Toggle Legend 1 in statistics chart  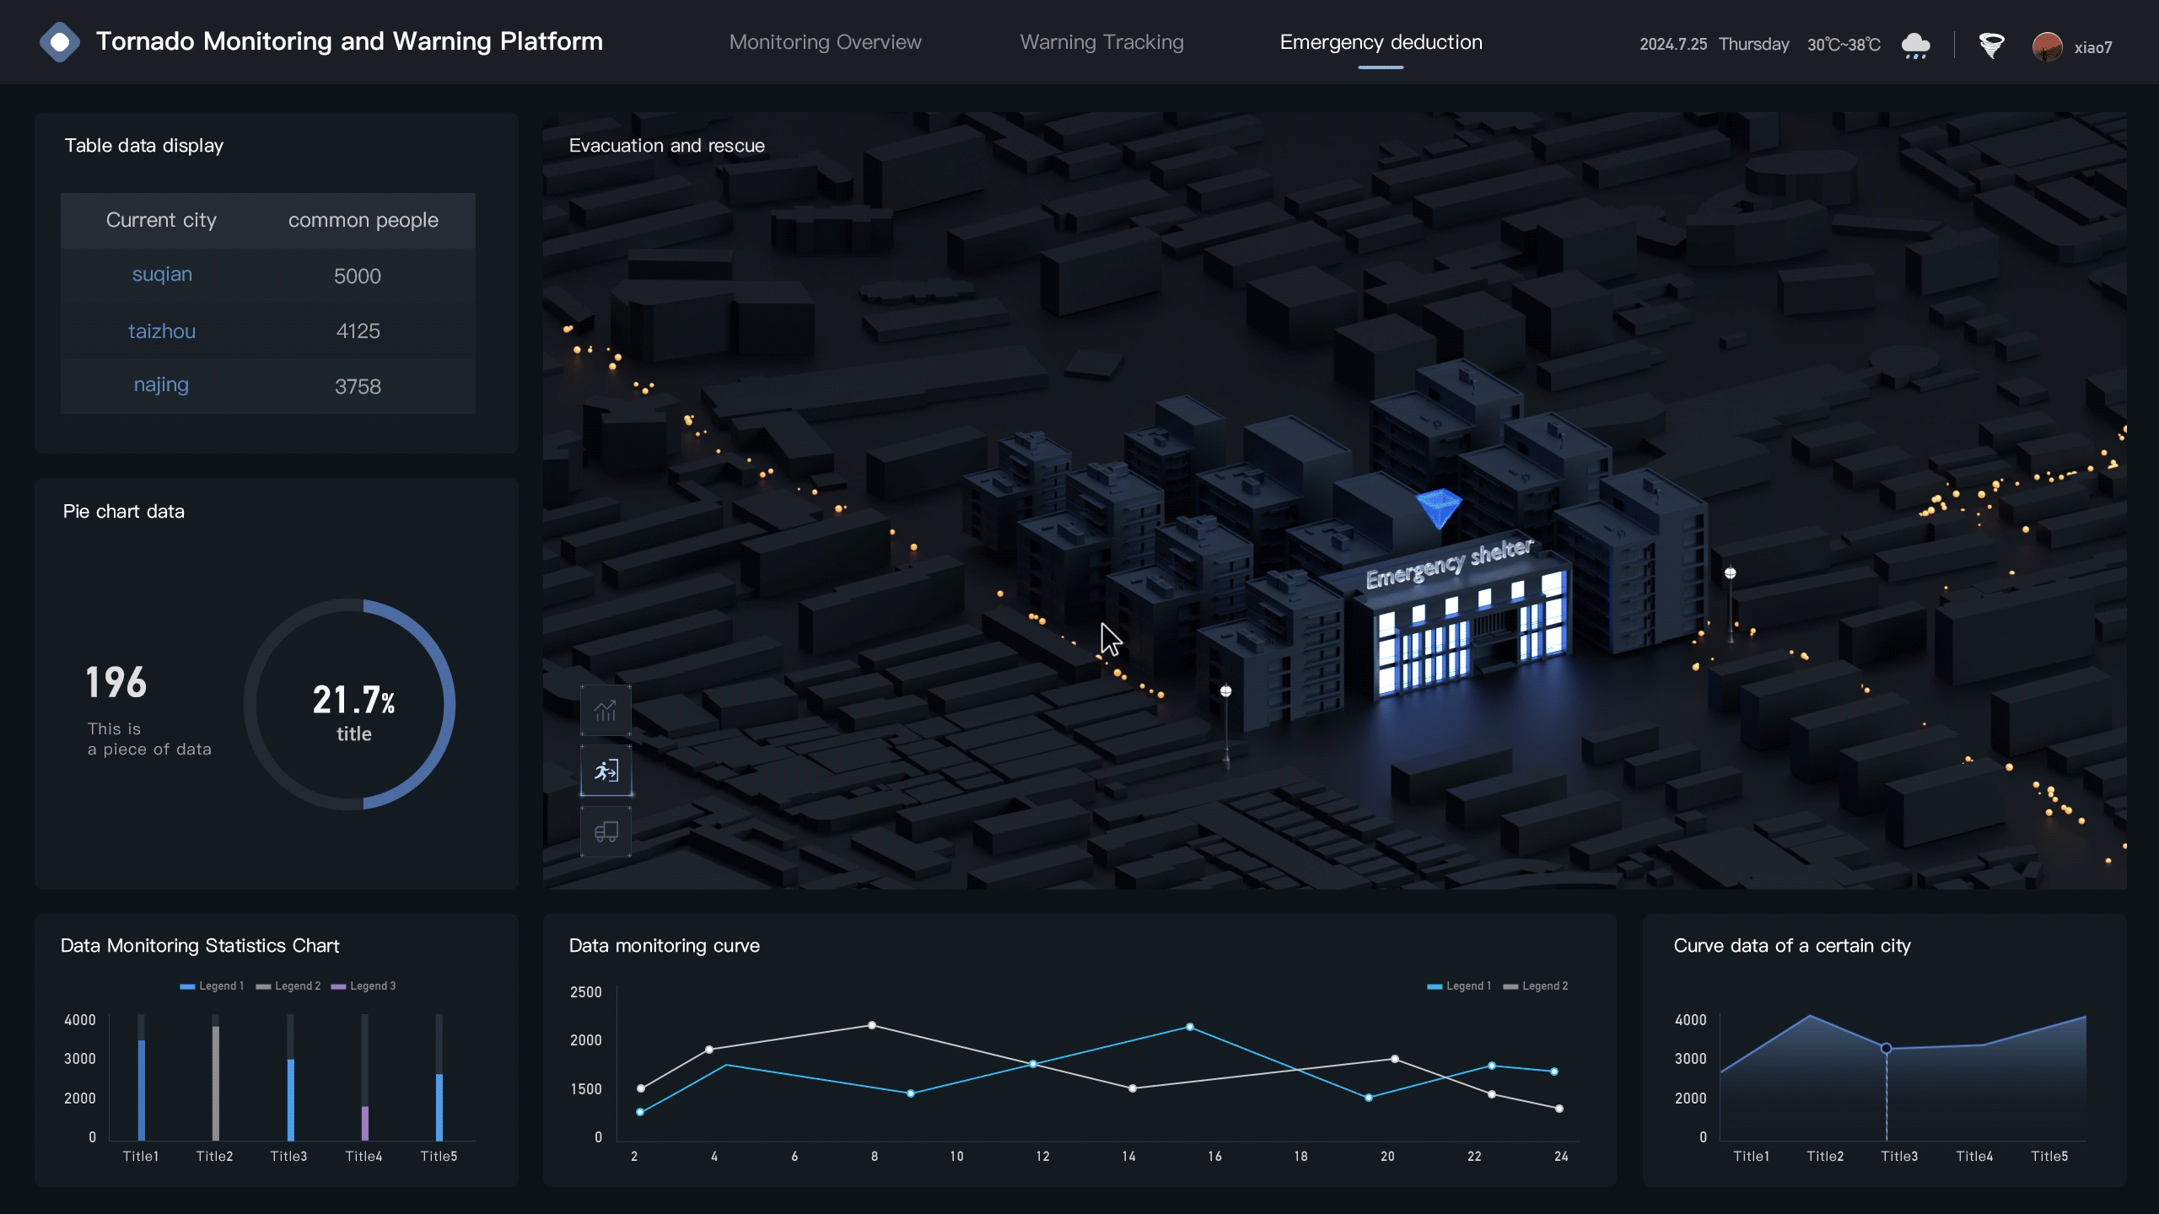[212, 986]
